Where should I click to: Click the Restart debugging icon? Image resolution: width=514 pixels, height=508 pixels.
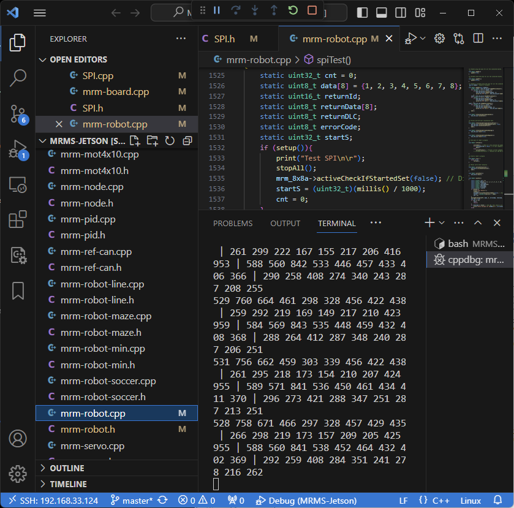293,10
